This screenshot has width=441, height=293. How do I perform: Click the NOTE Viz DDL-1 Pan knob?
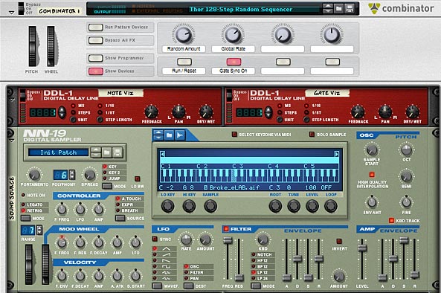click(178, 112)
